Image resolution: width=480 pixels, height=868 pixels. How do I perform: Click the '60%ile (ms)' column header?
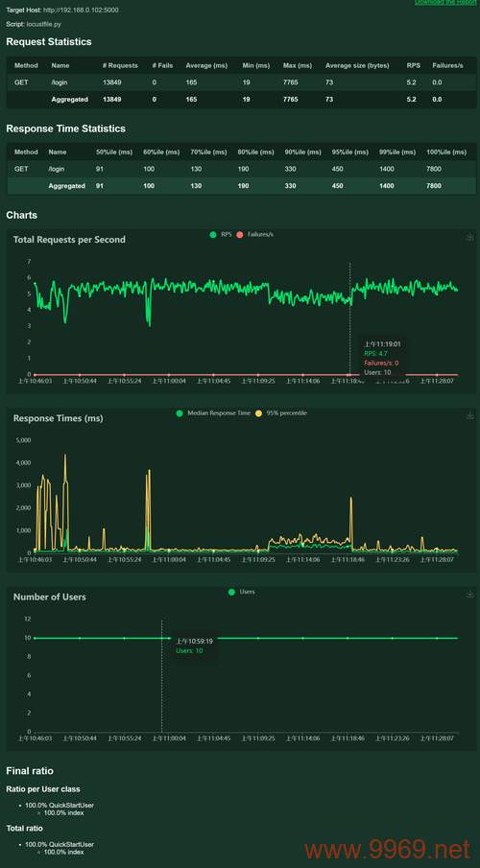[x=161, y=152]
